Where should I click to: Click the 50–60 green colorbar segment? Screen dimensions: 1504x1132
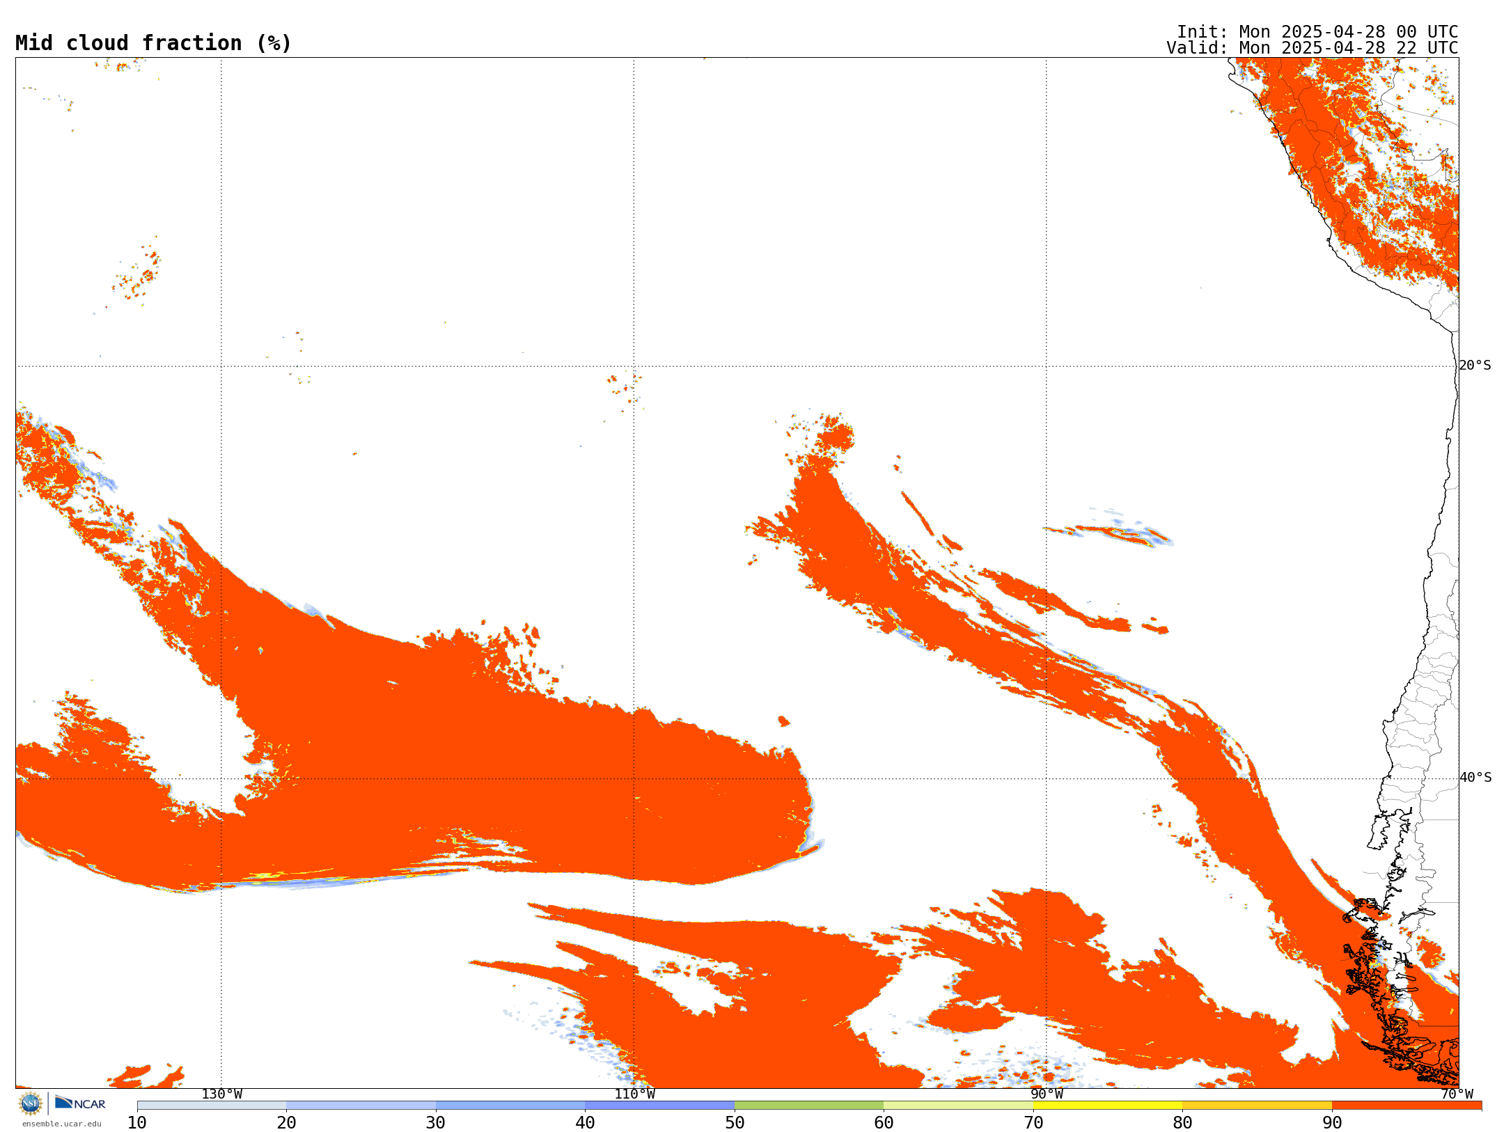(x=809, y=1106)
